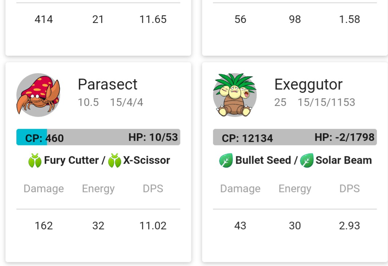Click the Fury Cutter move label
This screenshot has width=388, height=266.
(71, 160)
